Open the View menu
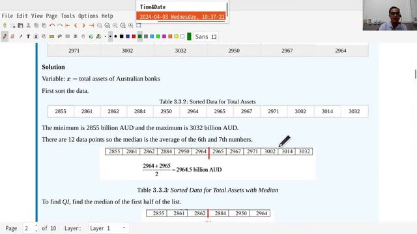This screenshot has height=234, width=417. (37, 16)
